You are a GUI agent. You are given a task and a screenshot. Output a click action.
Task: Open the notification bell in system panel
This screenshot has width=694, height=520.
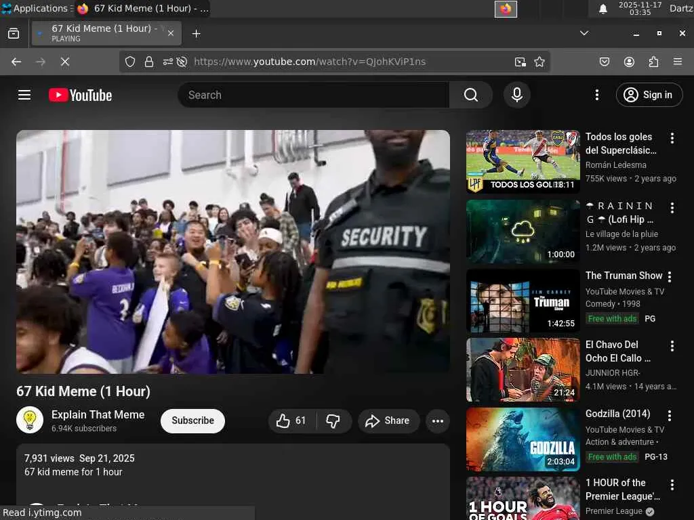(x=603, y=9)
